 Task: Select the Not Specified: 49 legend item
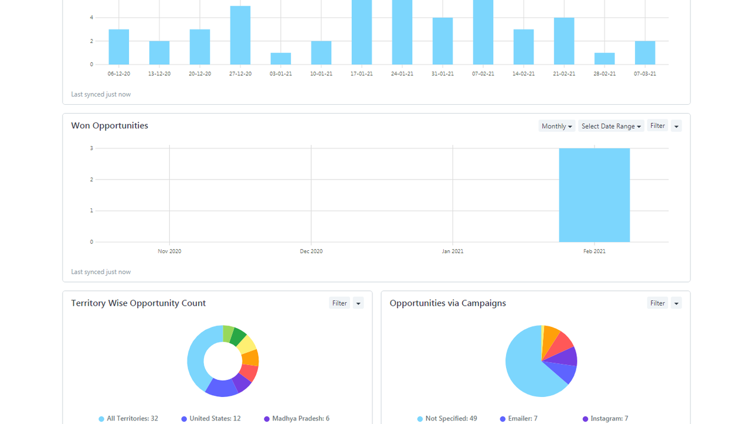(x=447, y=419)
